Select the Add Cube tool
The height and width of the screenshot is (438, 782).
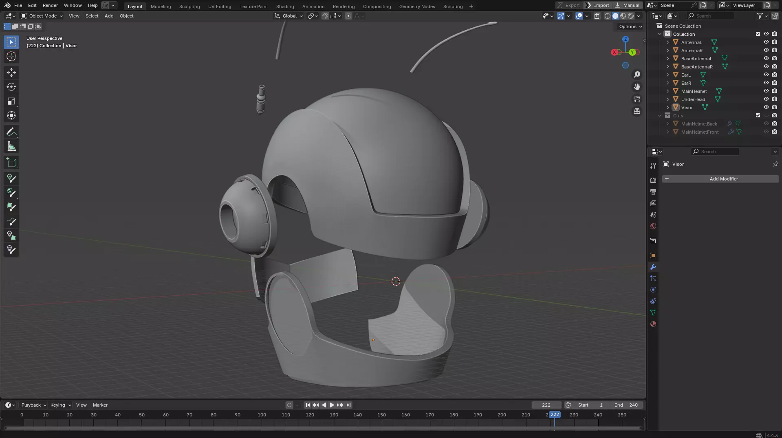tap(11, 163)
